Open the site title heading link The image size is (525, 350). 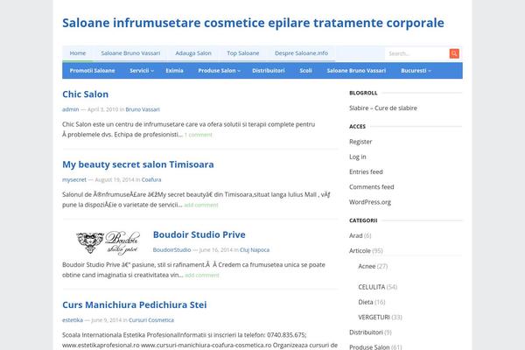click(x=253, y=23)
